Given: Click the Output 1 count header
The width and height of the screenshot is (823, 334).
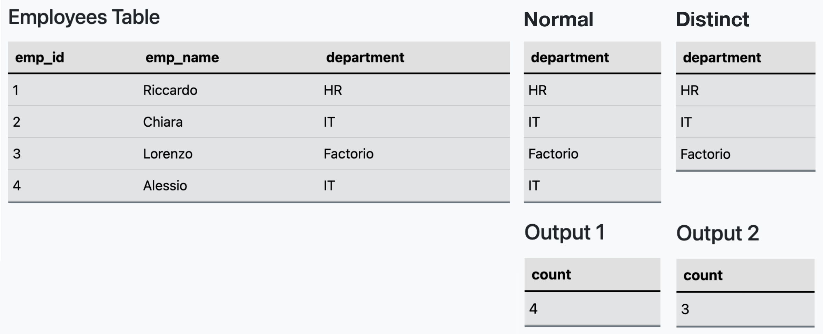Looking at the screenshot, I should pyautogui.click(x=551, y=275).
